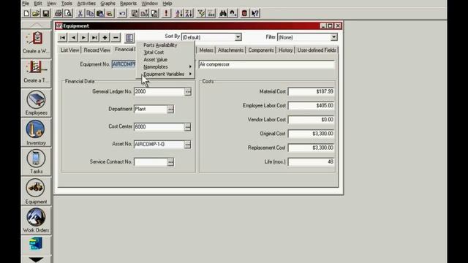The width and height of the screenshot is (468, 263).
Task: Sort descending with the Z-A icon
Action: click(x=189, y=13)
